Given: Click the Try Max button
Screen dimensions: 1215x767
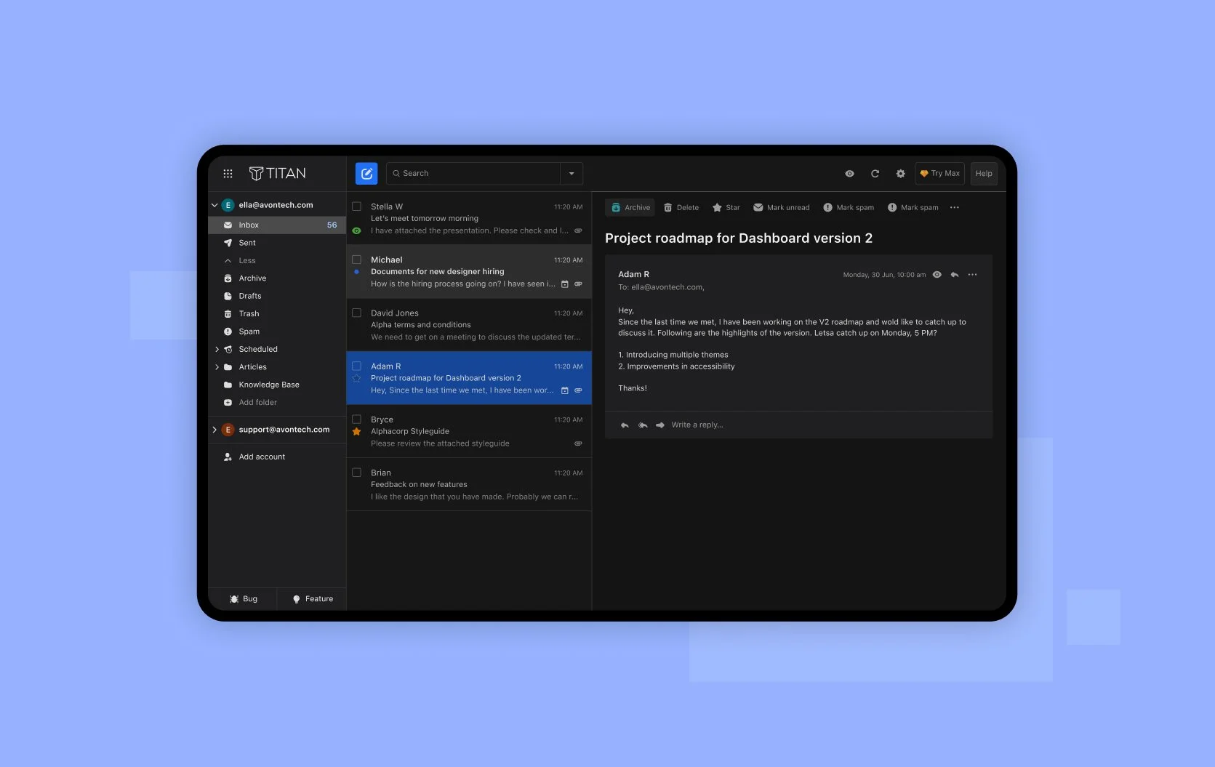Looking at the screenshot, I should [939, 173].
